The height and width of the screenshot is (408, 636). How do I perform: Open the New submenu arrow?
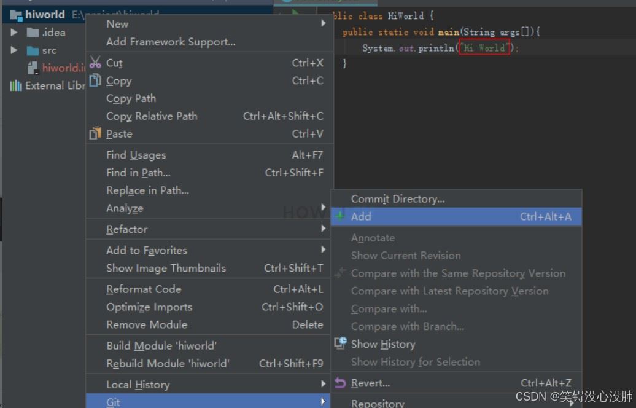(x=324, y=24)
